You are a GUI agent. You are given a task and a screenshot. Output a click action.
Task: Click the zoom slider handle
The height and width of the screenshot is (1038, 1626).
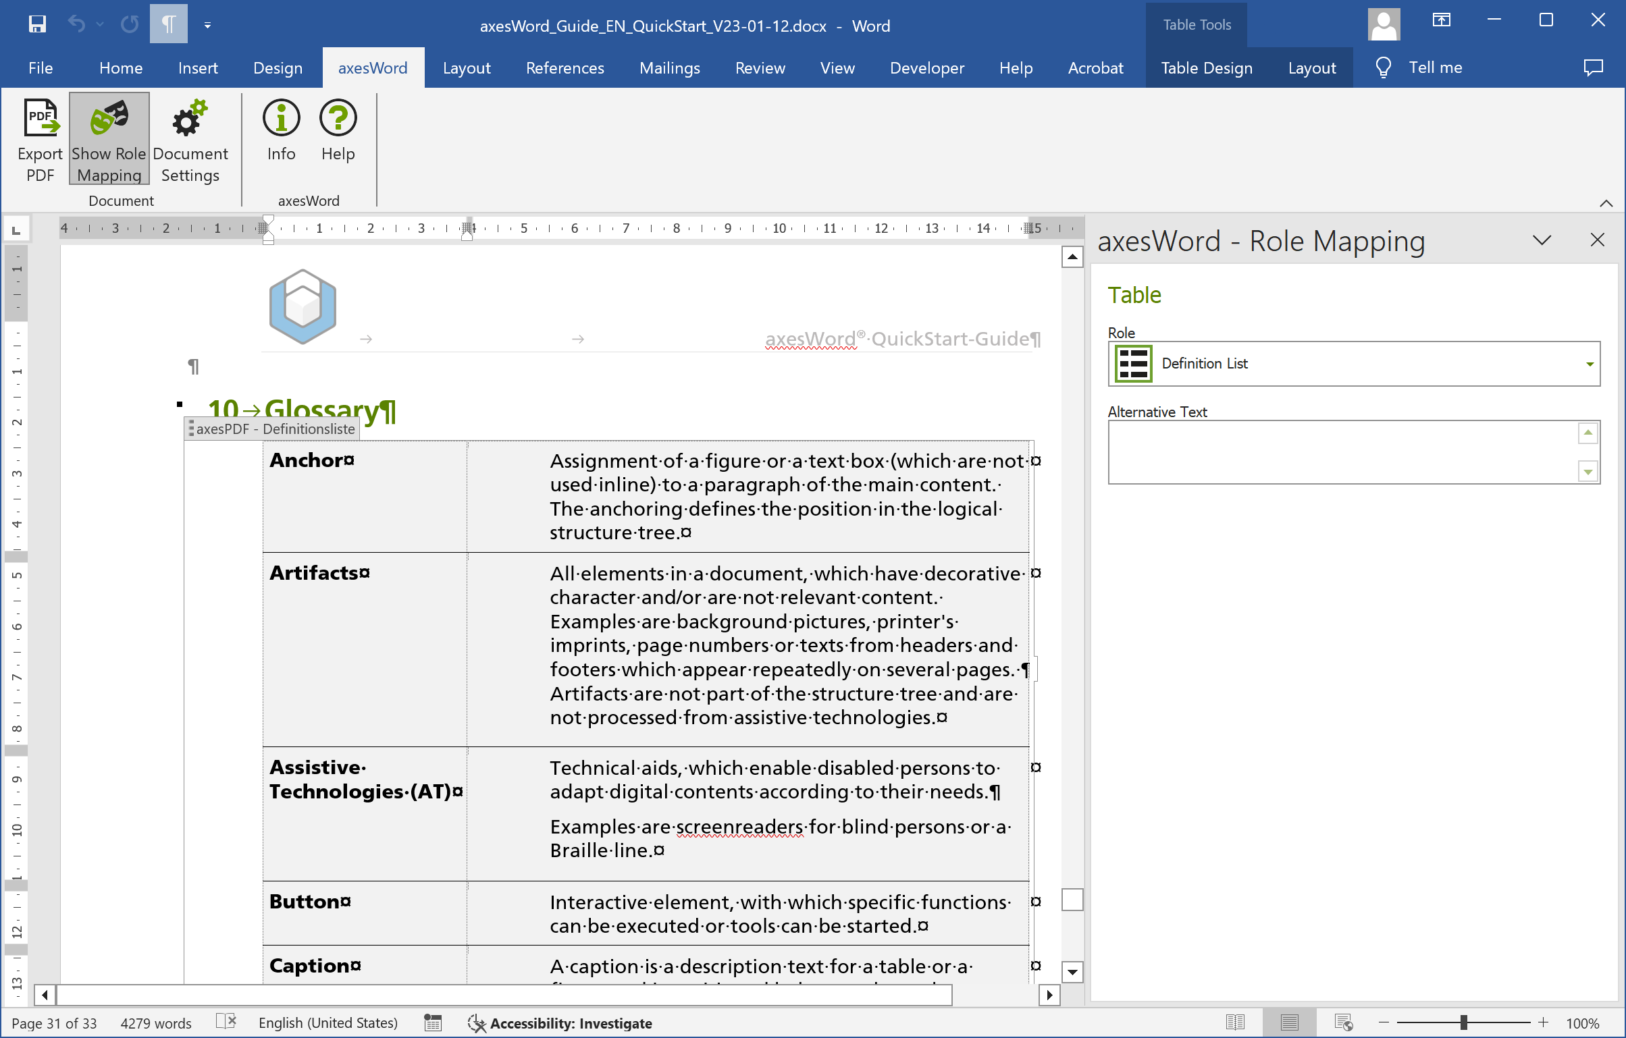pyautogui.click(x=1463, y=1023)
